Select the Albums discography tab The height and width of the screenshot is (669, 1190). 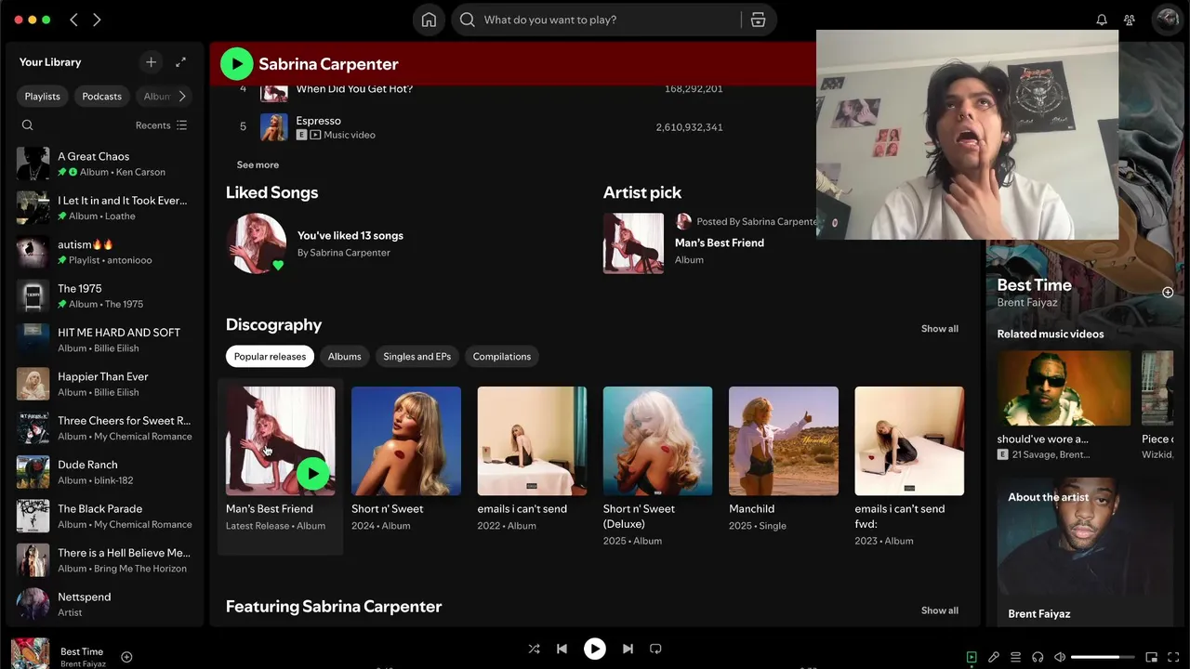[344, 356]
